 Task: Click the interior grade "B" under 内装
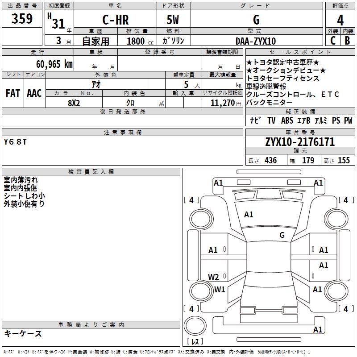coord(347,41)
